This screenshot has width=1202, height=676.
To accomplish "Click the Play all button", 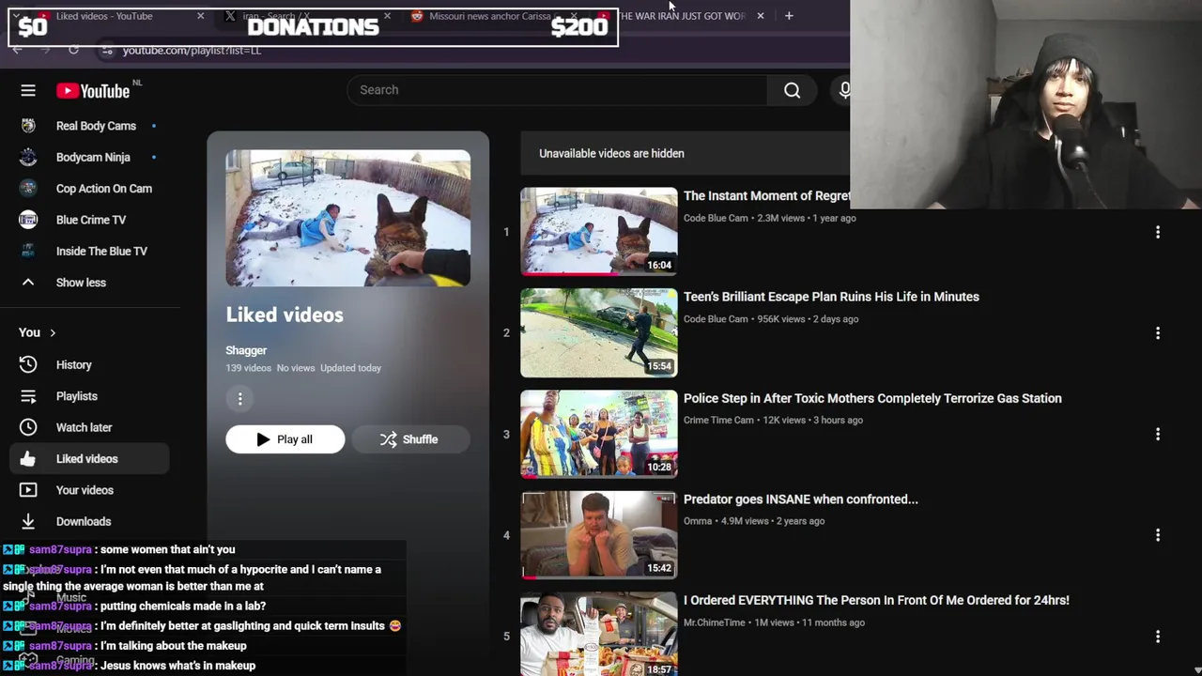I will 285,439.
